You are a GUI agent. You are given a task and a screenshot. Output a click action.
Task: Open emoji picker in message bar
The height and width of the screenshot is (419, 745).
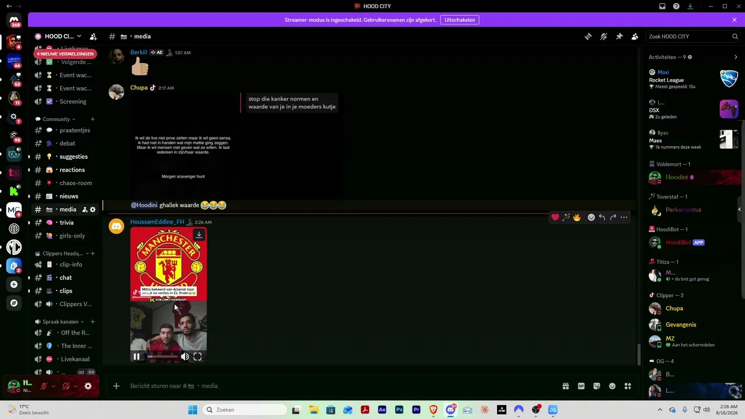(612, 386)
